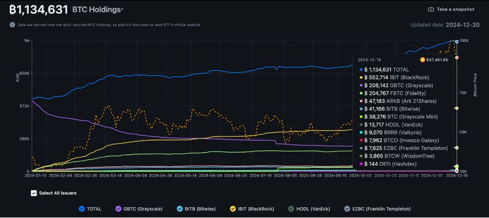Click the 2024-09-15 date axis label

tap(335, 175)
